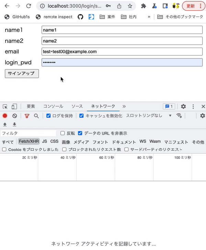Screen dimensions: 206x250
Task: Open the user profile avatar
Action: [176, 6]
